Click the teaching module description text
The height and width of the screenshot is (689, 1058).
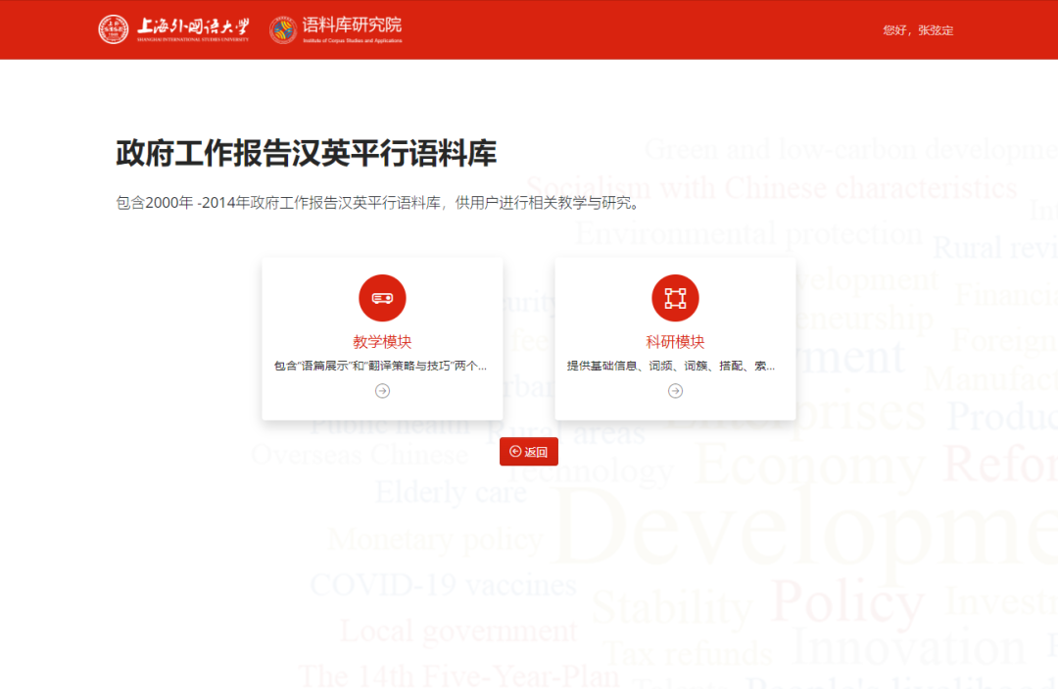[382, 363]
